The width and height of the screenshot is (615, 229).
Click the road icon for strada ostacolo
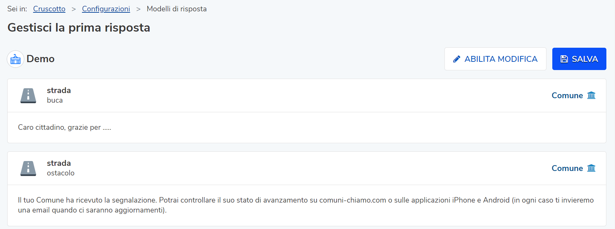(x=28, y=168)
